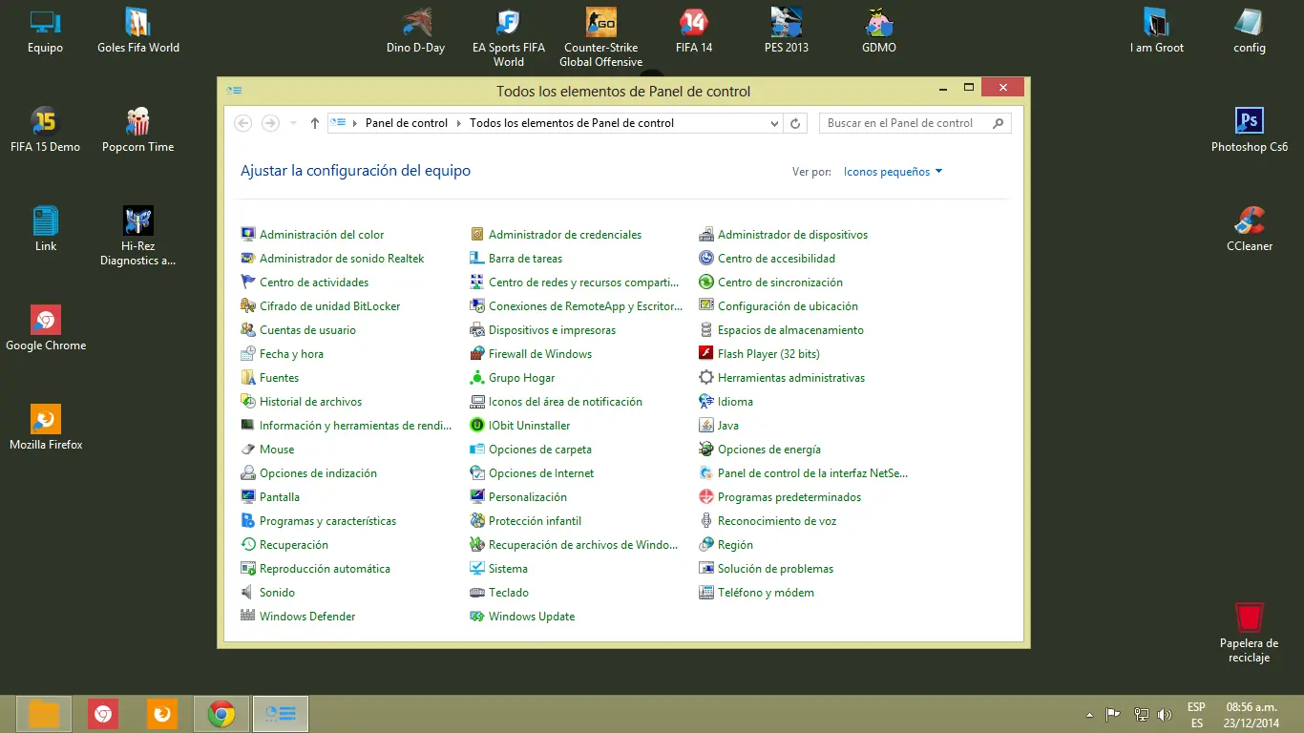Open Cifrado de unidad BitLocker icon
The width and height of the screenshot is (1304, 733).
[x=248, y=306]
